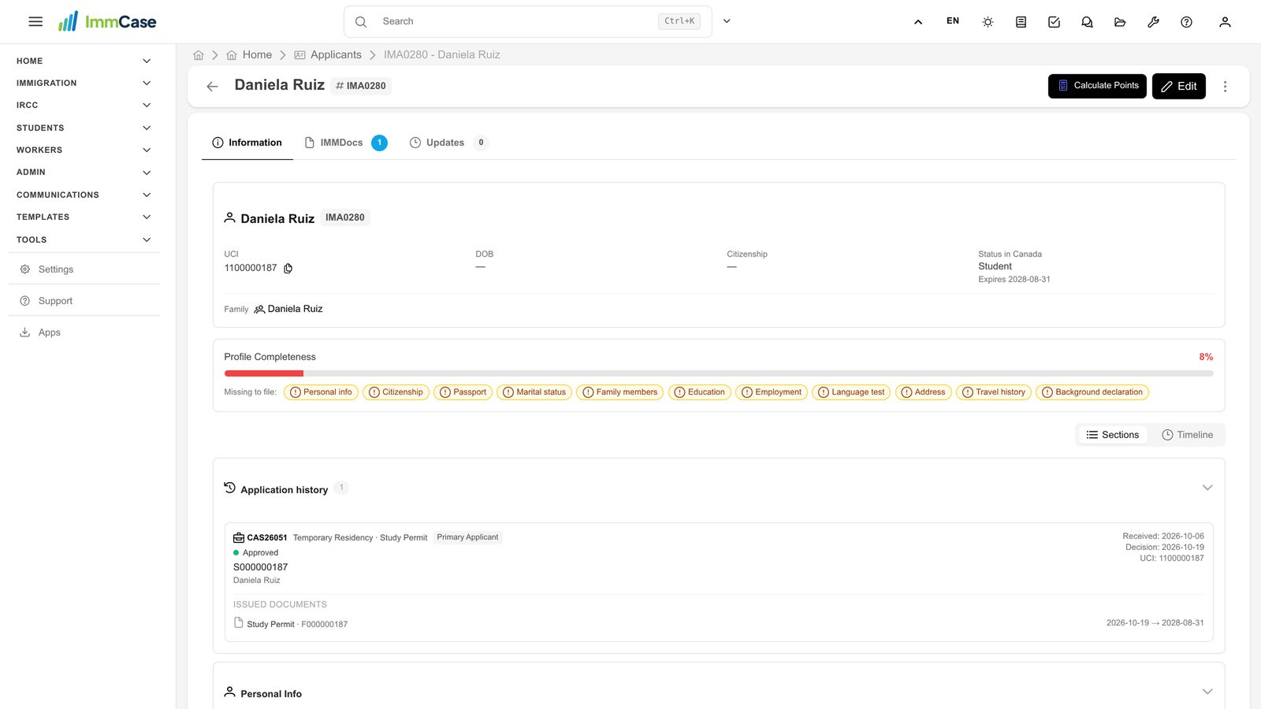Open Apps in the sidebar
This screenshot has width=1261, height=709.
(x=84, y=332)
